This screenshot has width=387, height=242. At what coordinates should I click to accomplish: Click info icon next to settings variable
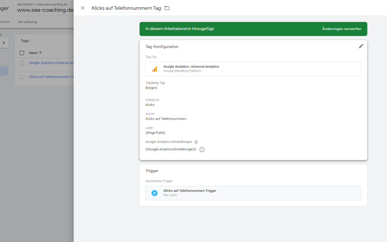point(202,150)
